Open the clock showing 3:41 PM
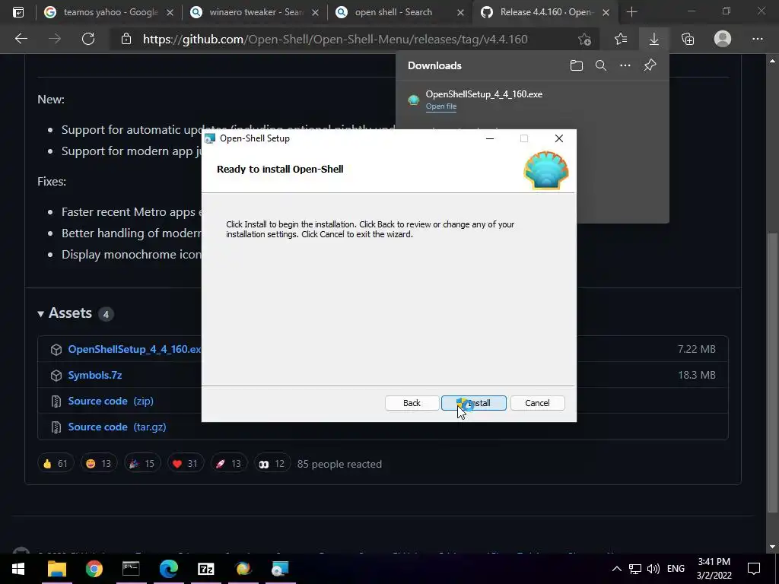 click(714, 569)
